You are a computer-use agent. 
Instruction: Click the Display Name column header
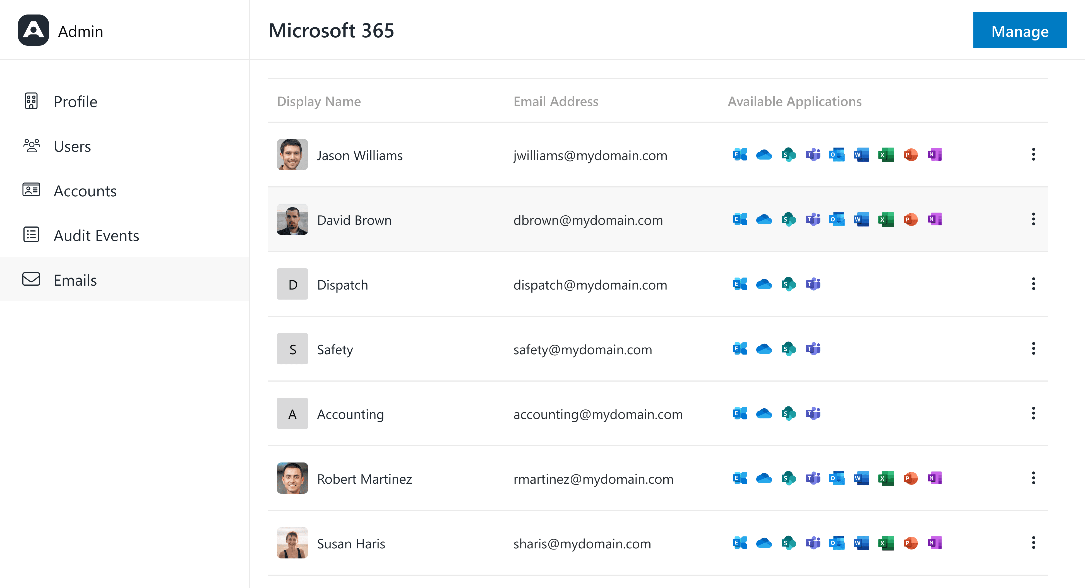[x=319, y=102]
